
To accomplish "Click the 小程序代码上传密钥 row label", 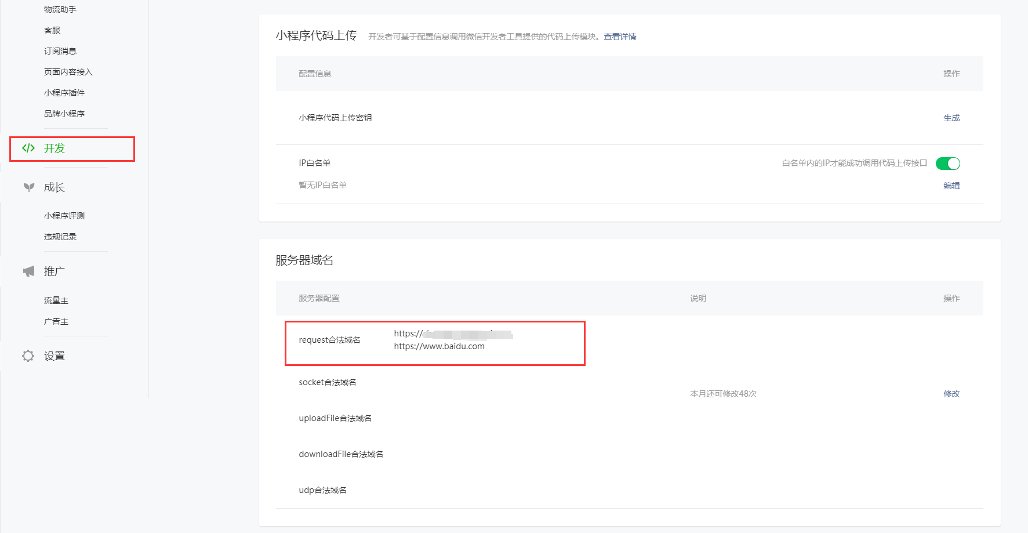I will coord(335,118).
